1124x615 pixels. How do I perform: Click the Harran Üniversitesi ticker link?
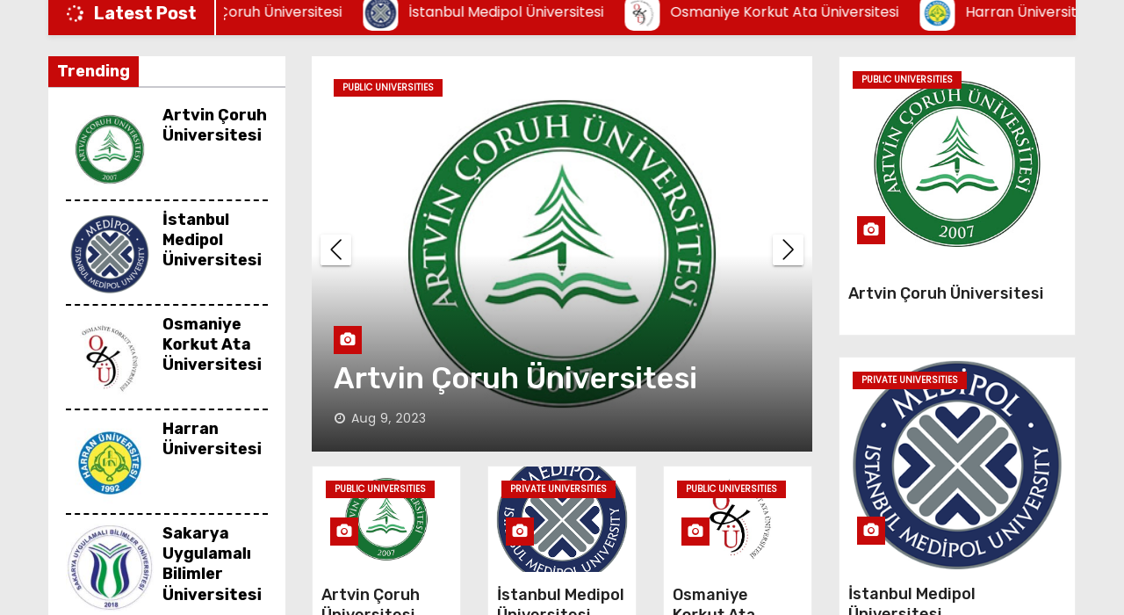pos(1020,12)
